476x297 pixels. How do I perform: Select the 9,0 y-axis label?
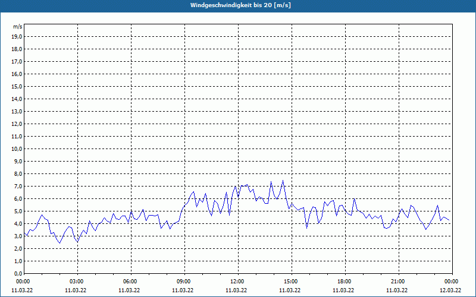click(x=18, y=161)
